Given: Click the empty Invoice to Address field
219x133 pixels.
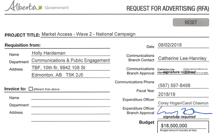Looking at the screenshot, I should pos(71,112).
